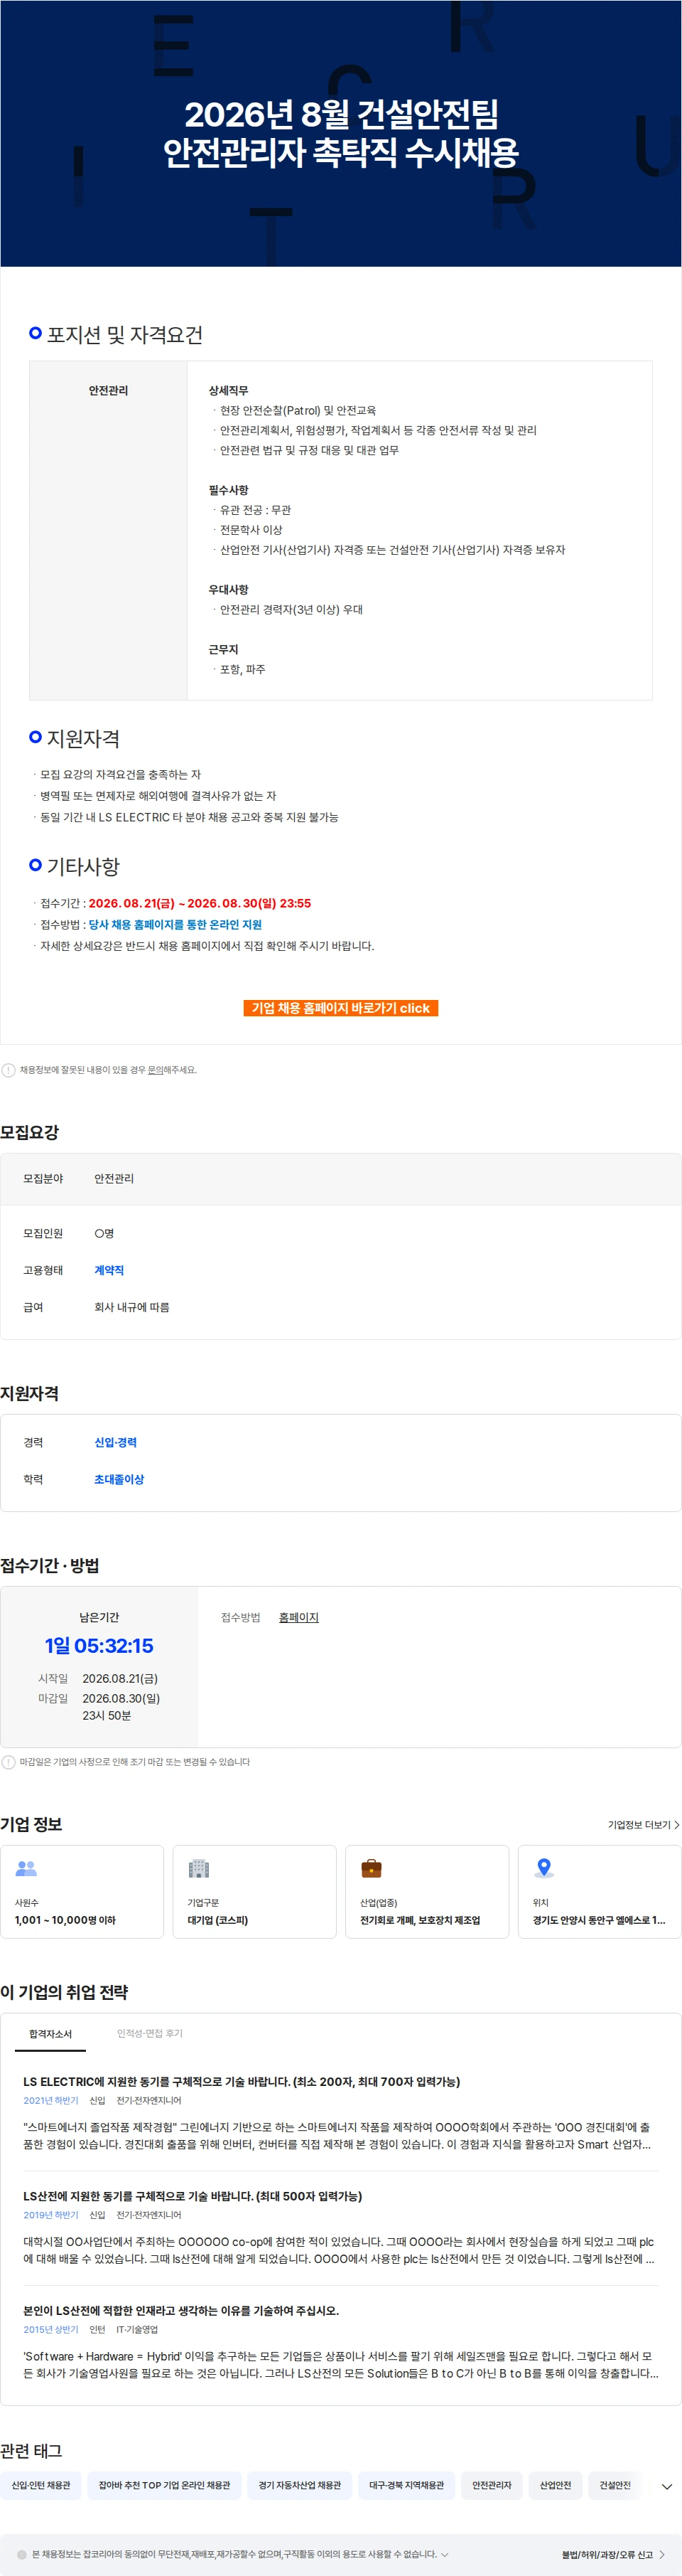
Task: Click the 지원자격 section blue circle bullet icon
Action: tap(36, 737)
